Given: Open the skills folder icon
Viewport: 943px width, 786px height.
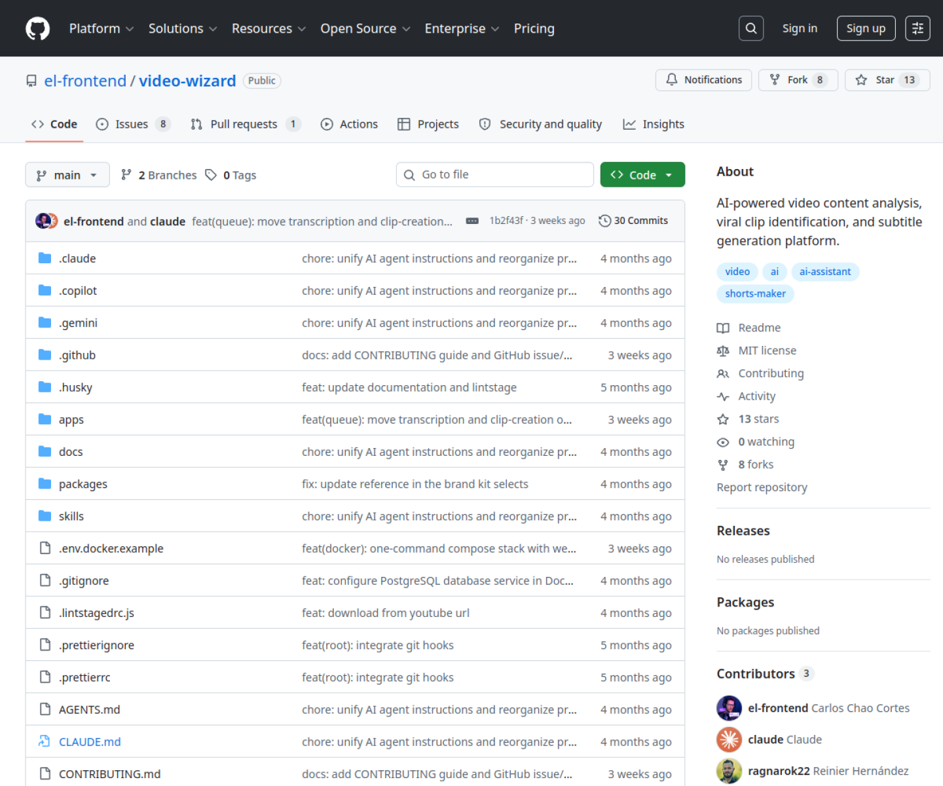Looking at the screenshot, I should coord(45,515).
